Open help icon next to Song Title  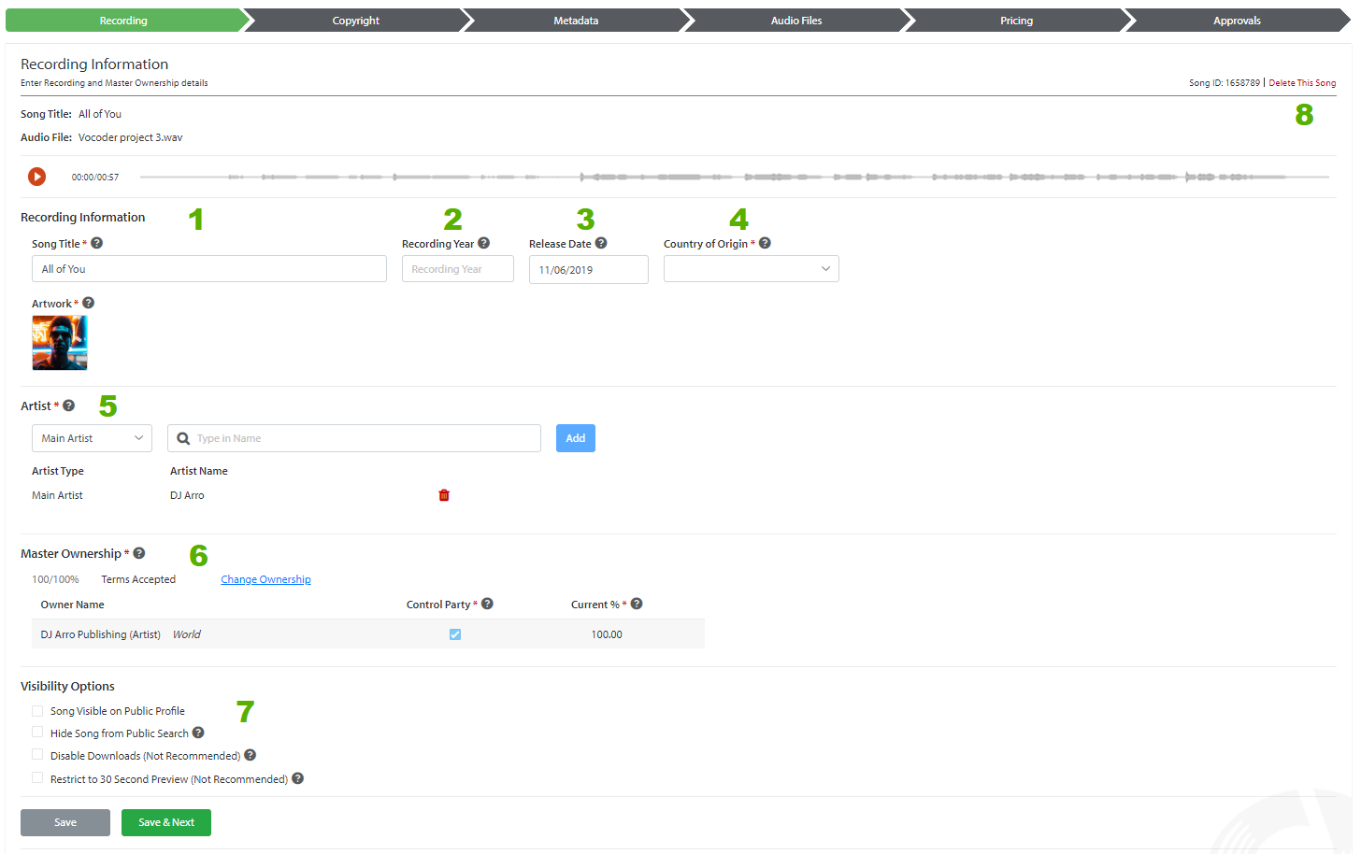coord(96,243)
